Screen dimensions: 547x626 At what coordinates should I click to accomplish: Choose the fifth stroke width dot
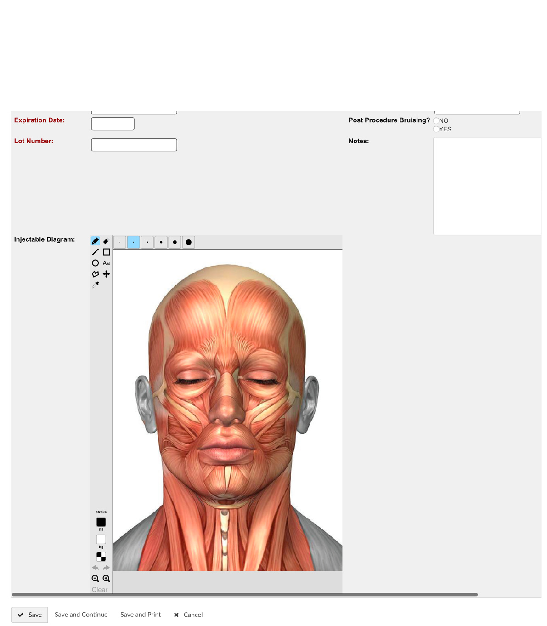[175, 242]
